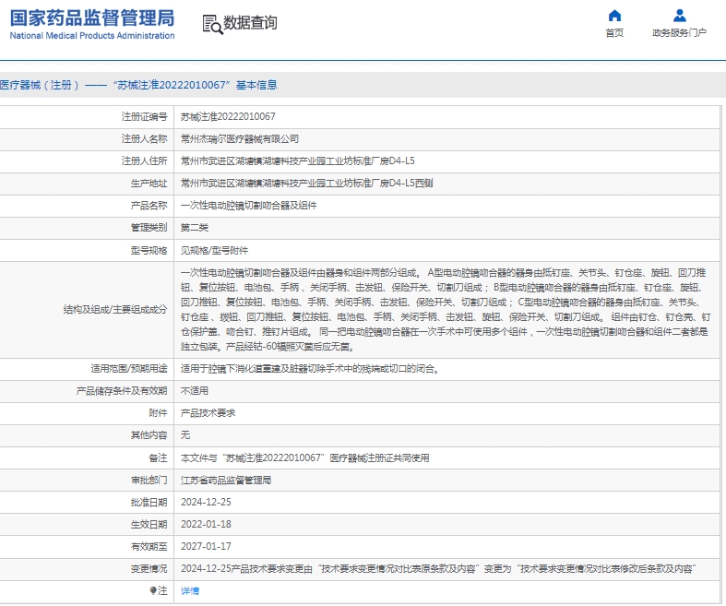Open the 详情 link in the 注 row
726x606 pixels.
(x=190, y=590)
